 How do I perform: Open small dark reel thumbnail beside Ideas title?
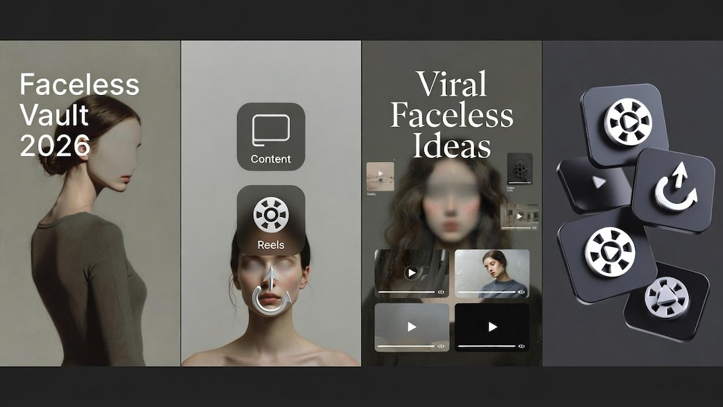pyautogui.click(x=519, y=169)
